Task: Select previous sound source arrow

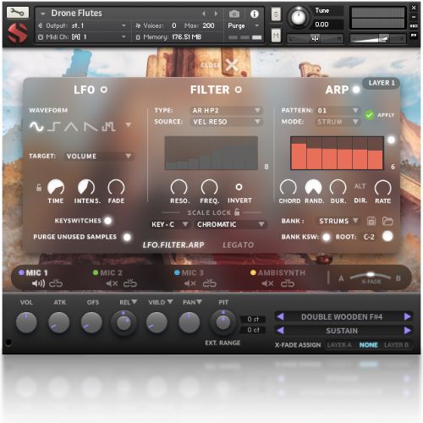Action: [x=280, y=316]
